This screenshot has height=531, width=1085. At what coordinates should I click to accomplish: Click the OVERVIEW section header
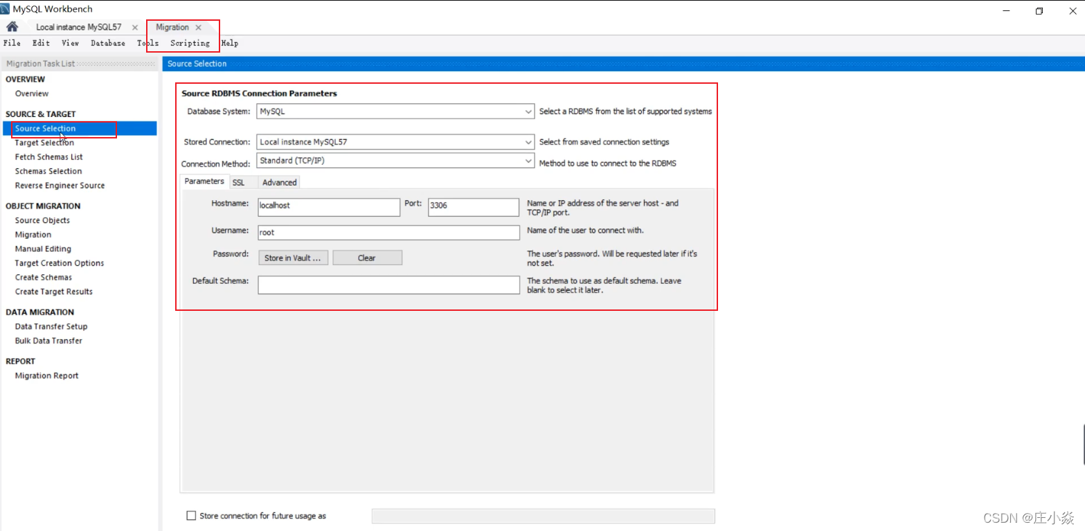pyautogui.click(x=25, y=80)
